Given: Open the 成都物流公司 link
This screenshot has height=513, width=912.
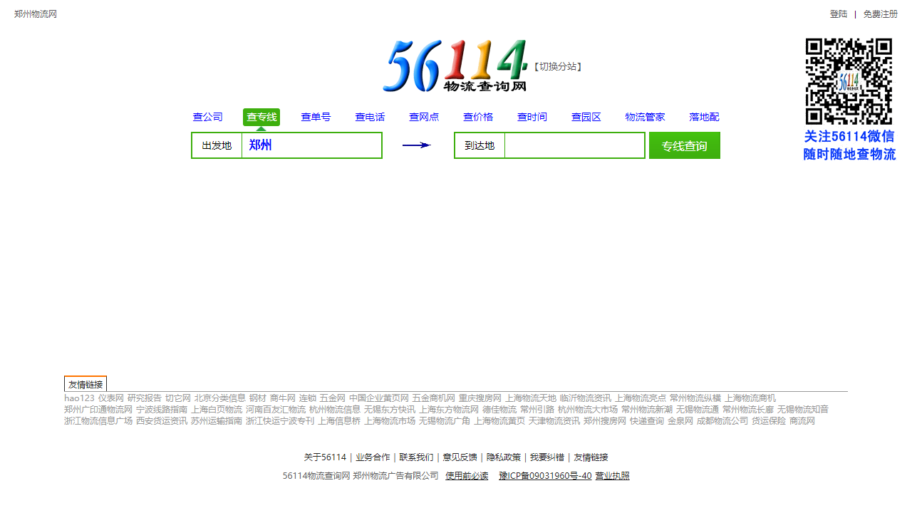Looking at the screenshot, I should click(722, 421).
